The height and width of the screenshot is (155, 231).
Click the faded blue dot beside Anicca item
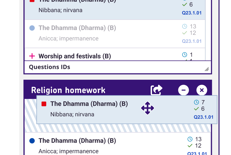(x=32, y=28)
